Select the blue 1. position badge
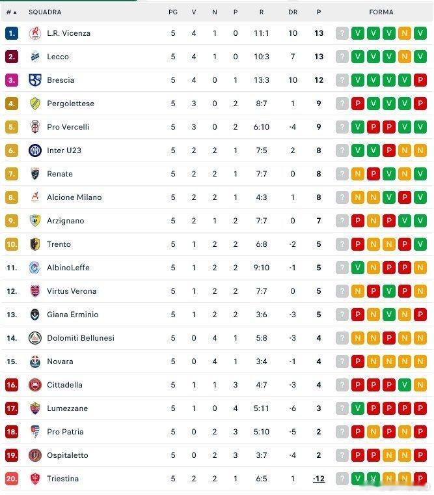434x495 pixels. (12, 33)
